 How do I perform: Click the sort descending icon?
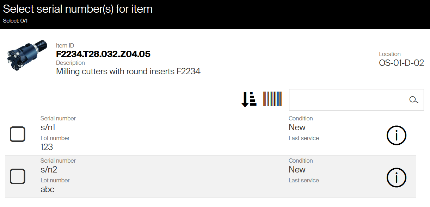point(249,99)
